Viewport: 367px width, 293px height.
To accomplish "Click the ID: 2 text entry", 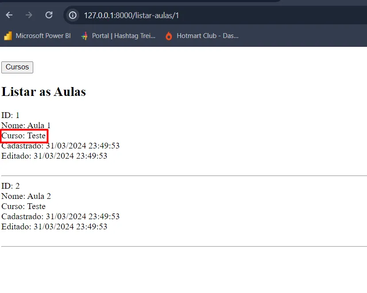I will click(x=10, y=186).
